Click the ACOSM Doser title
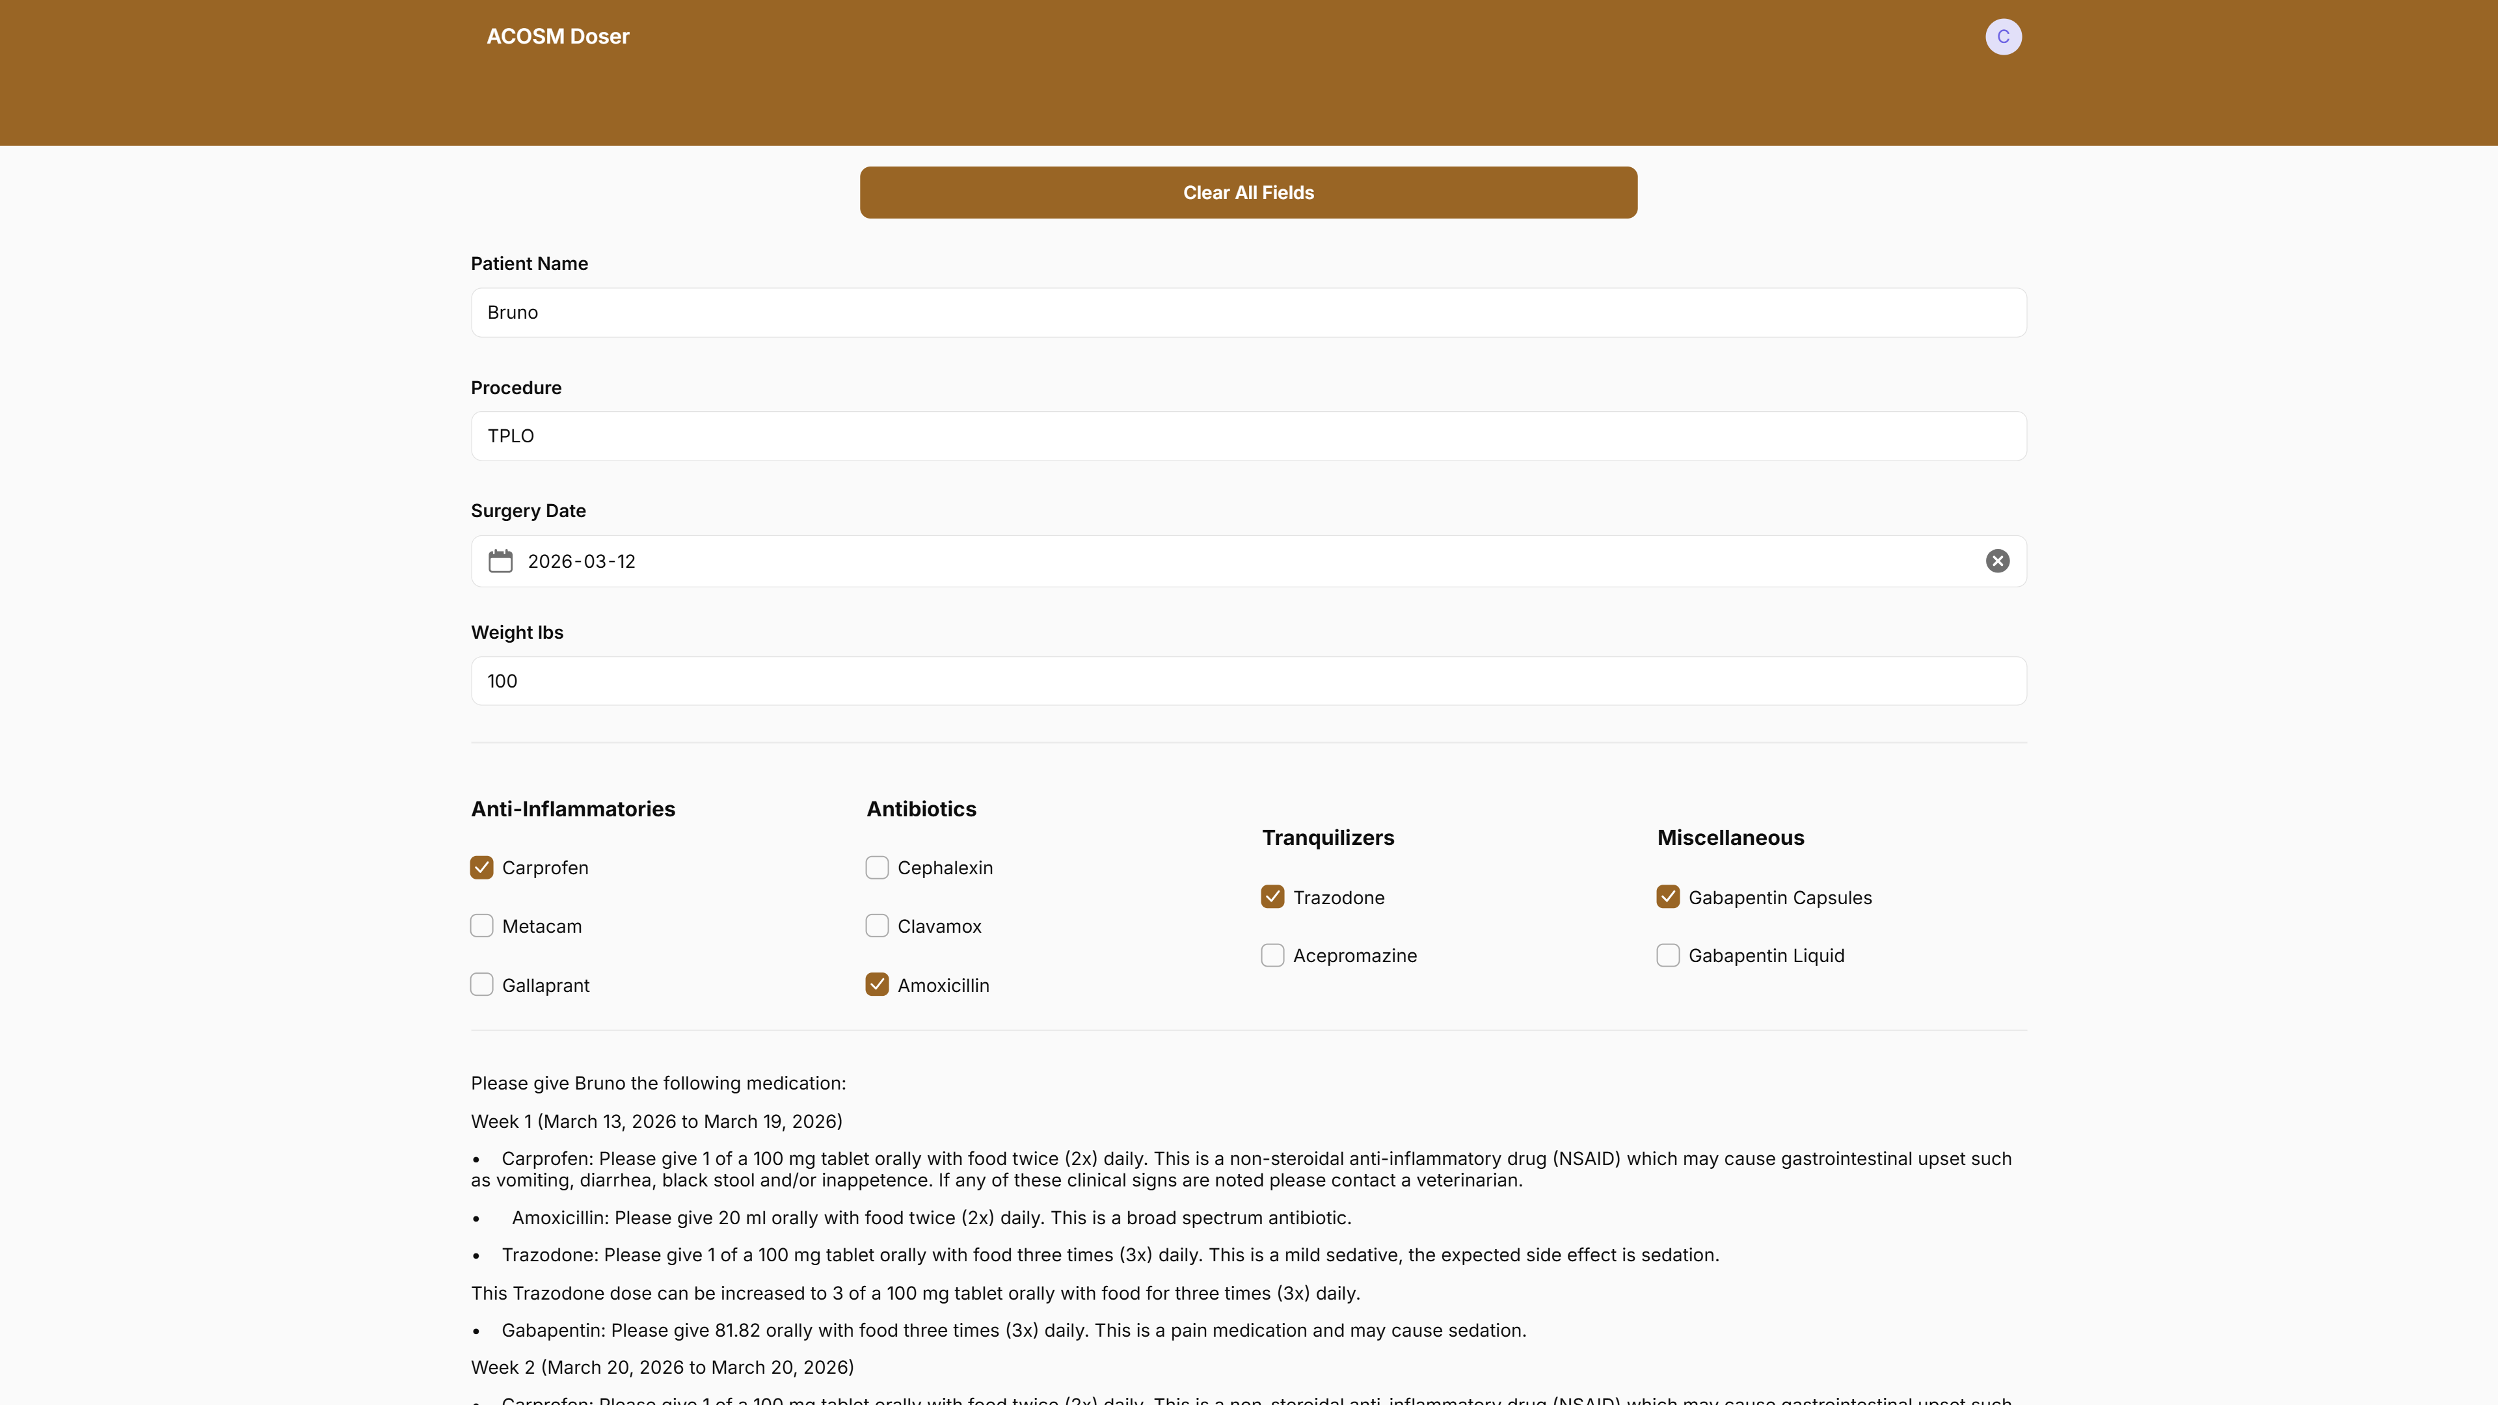 (557, 37)
